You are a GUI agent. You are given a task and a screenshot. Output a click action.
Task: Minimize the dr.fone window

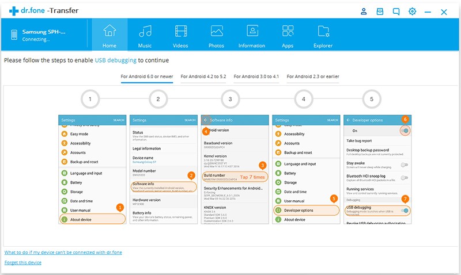pos(428,12)
